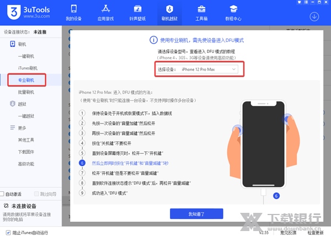Click the title bar skin shirt icon
This screenshot has width=331, height=236.
tap(300, 2)
